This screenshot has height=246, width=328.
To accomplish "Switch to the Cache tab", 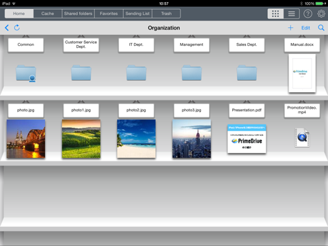I will tap(48, 14).
